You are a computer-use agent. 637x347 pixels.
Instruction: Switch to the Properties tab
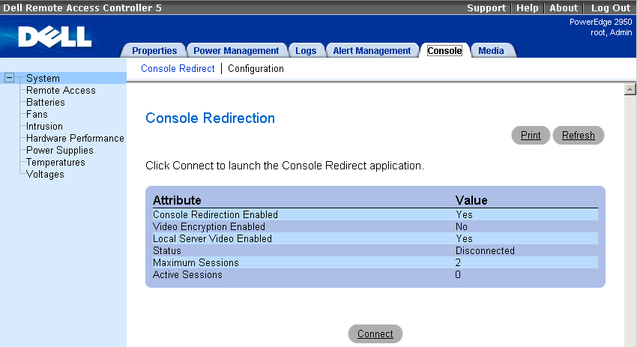point(154,50)
